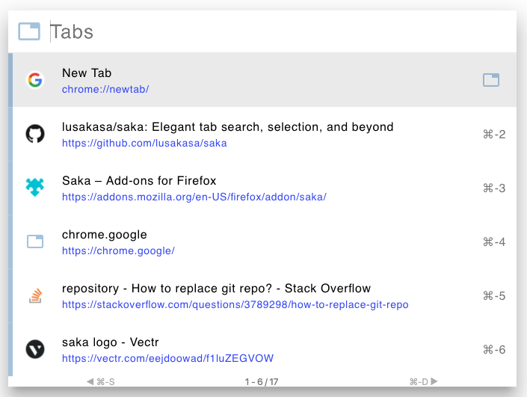Click the blank tab icon for chrome.google

(35, 241)
